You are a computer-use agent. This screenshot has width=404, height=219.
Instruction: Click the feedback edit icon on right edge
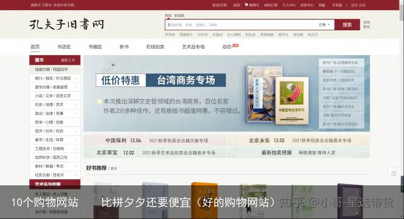click(x=394, y=174)
